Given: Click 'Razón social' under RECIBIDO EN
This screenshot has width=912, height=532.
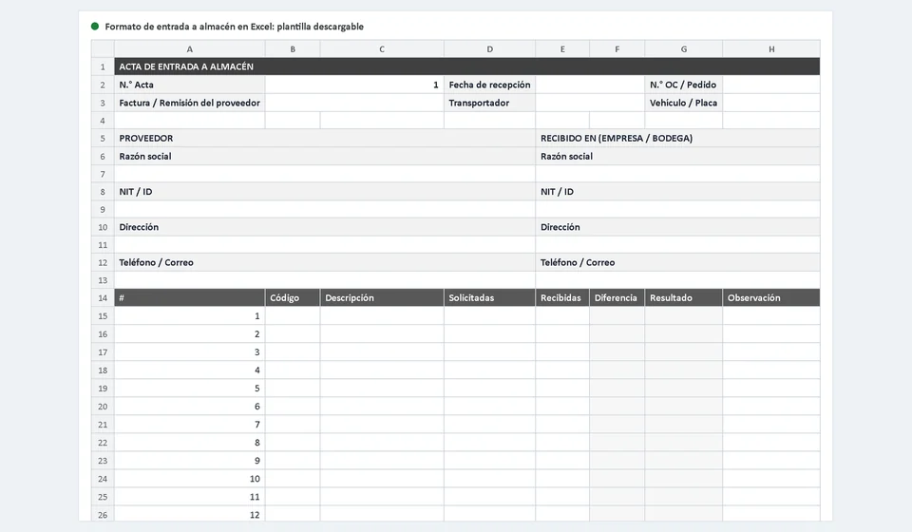Looking at the screenshot, I should [677, 157].
